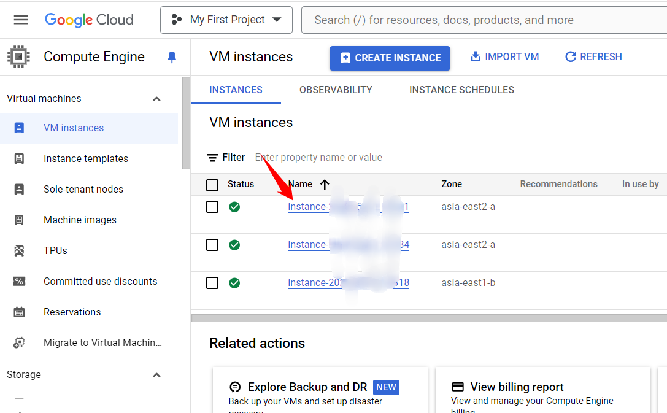Click the project selector dots icon
The height and width of the screenshot is (413, 667).
(177, 20)
